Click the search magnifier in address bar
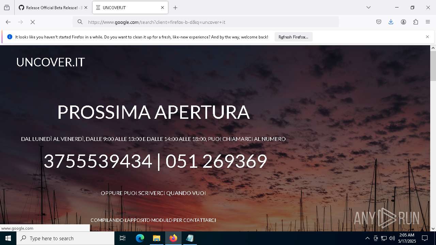The width and height of the screenshot is (436, 245). click(80, 22)
